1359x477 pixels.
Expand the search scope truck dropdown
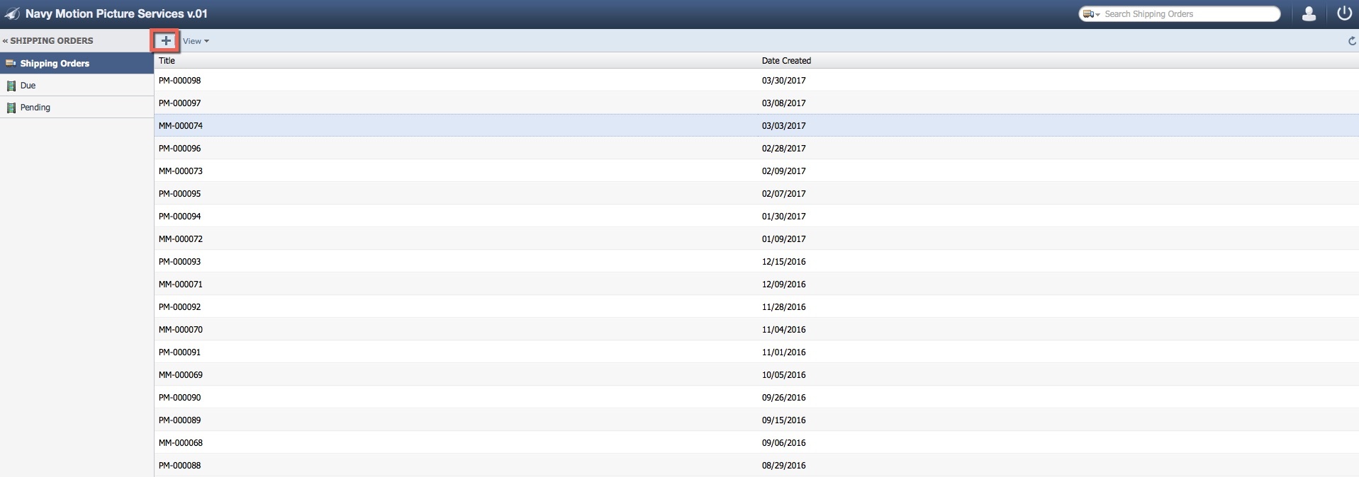(x=1091, y=14)
